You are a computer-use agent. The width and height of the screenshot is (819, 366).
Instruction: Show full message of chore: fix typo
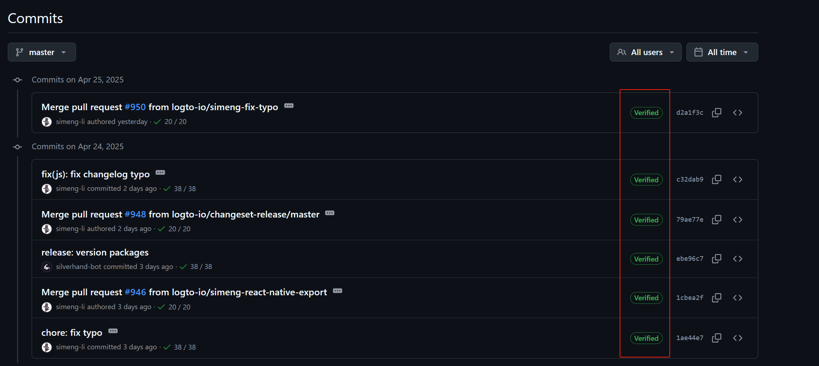[x=113, y=331]
